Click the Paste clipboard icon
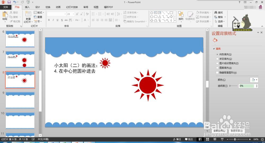This screenshot has width=265, height=143. 5,15
